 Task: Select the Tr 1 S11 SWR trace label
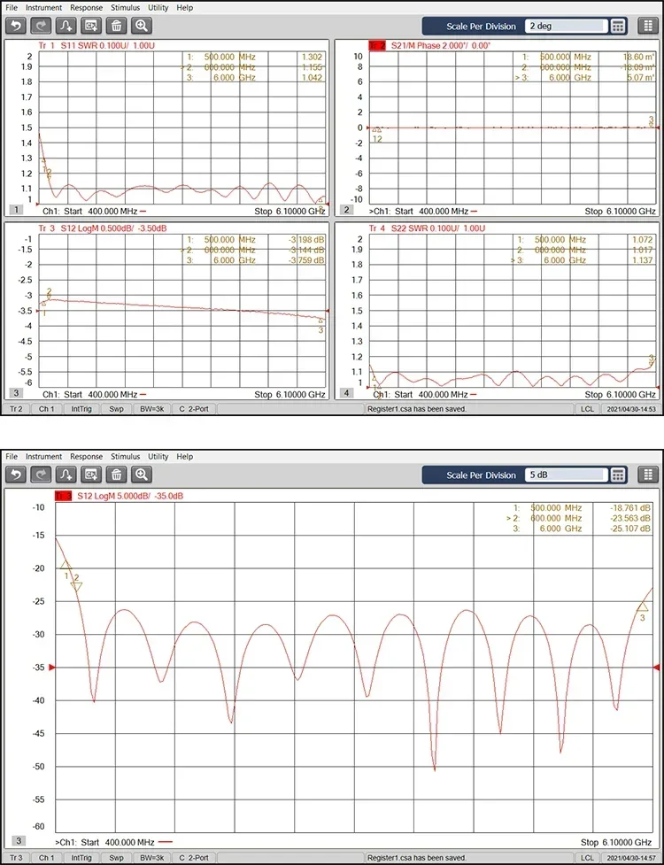pos(97,46)
